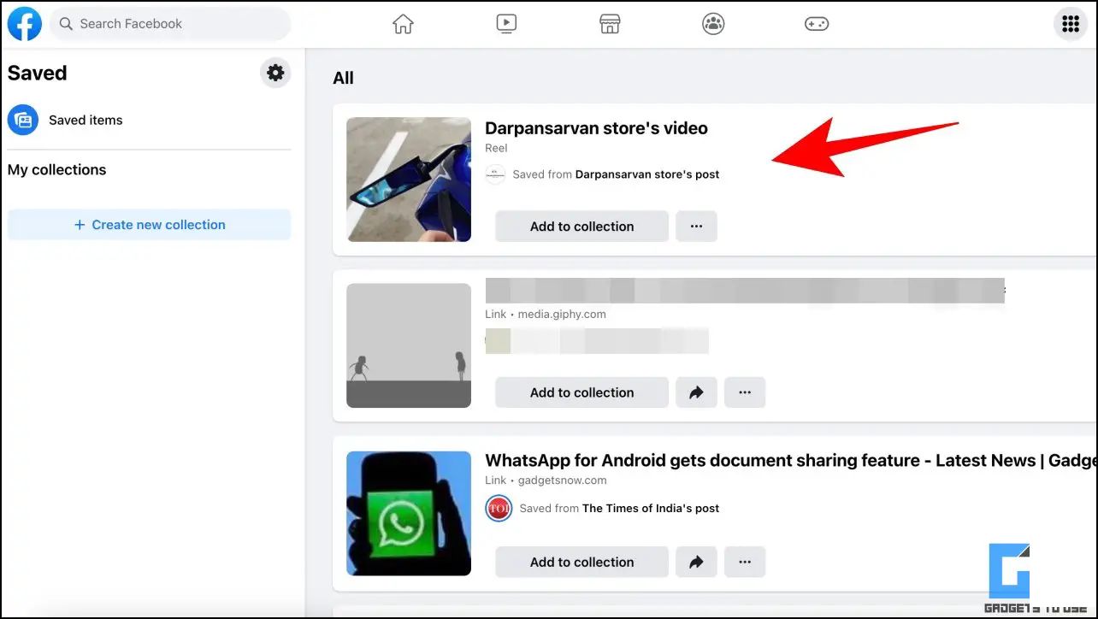Click Create new collection
The image size is (1098, 619).
pyautogui.click(x=149, y=225)
